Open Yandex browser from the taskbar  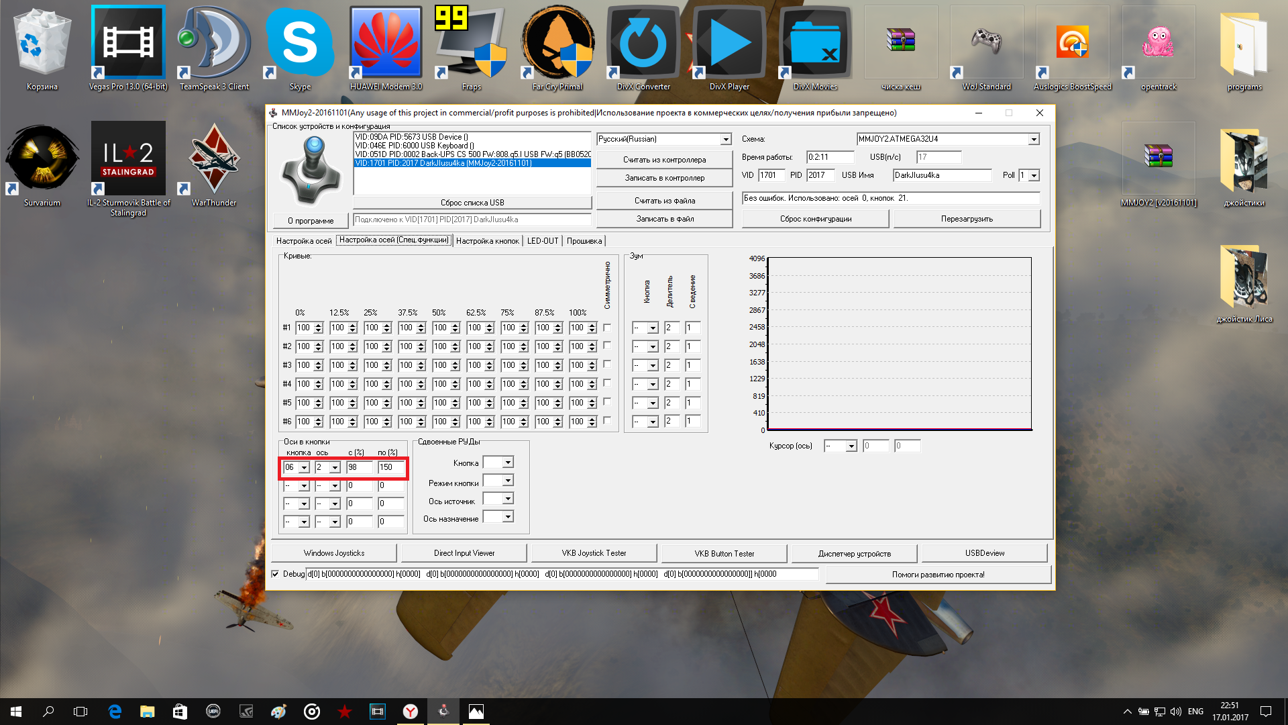pos(411,712)
